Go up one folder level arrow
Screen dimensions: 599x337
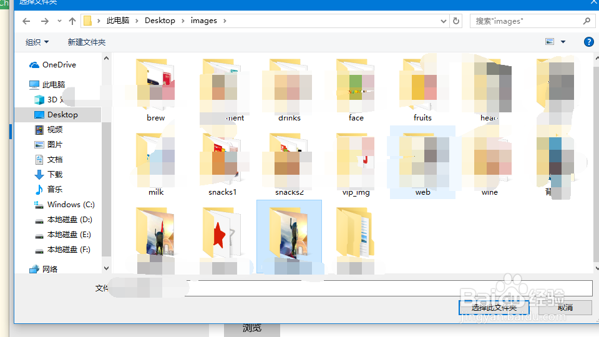coord(72,21)
